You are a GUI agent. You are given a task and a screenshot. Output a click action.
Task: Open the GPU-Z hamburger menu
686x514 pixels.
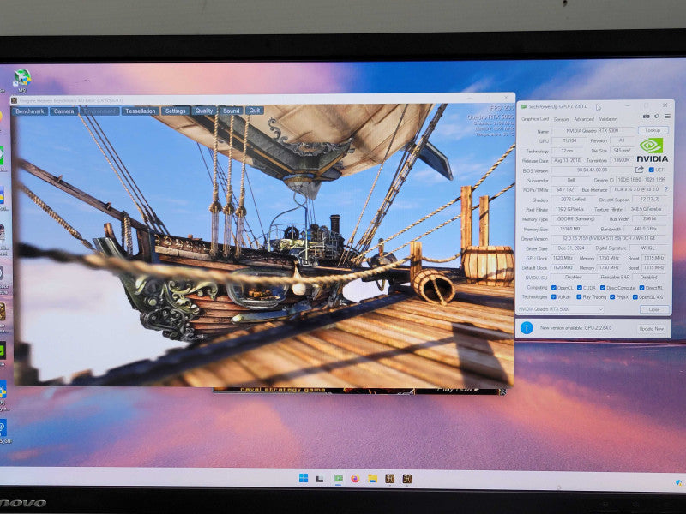[x=667, y=117]
